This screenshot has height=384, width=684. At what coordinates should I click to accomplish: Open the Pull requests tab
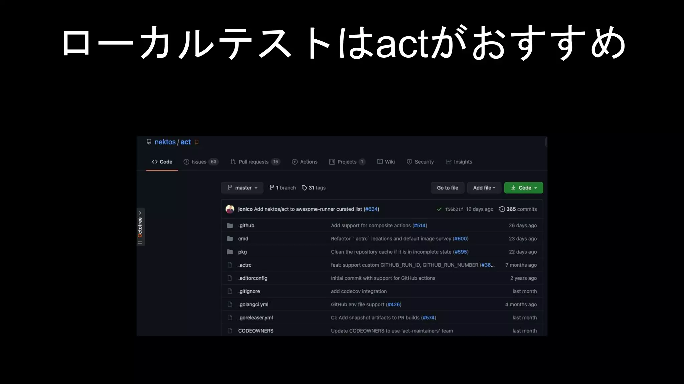pyautogui.click(x=255, y=162)
